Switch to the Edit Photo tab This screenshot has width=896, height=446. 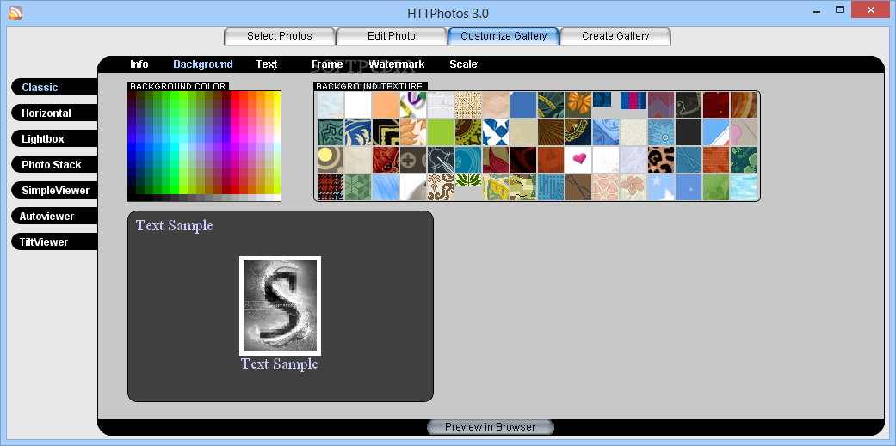[x=392, y=36]
